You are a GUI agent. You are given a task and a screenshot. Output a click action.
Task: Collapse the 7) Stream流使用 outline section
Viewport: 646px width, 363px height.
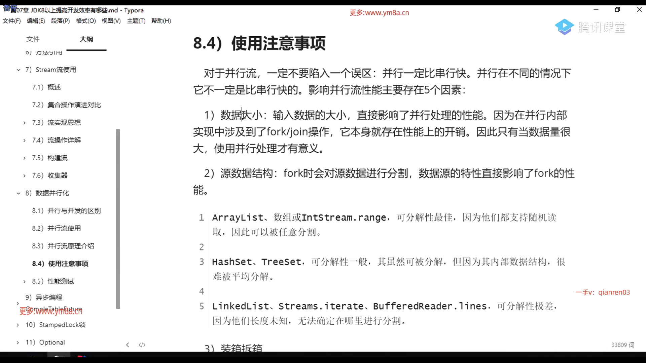[x=19, y=70]
